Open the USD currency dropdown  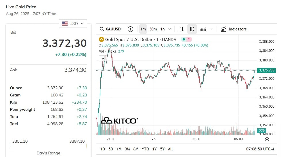[73, 24]
